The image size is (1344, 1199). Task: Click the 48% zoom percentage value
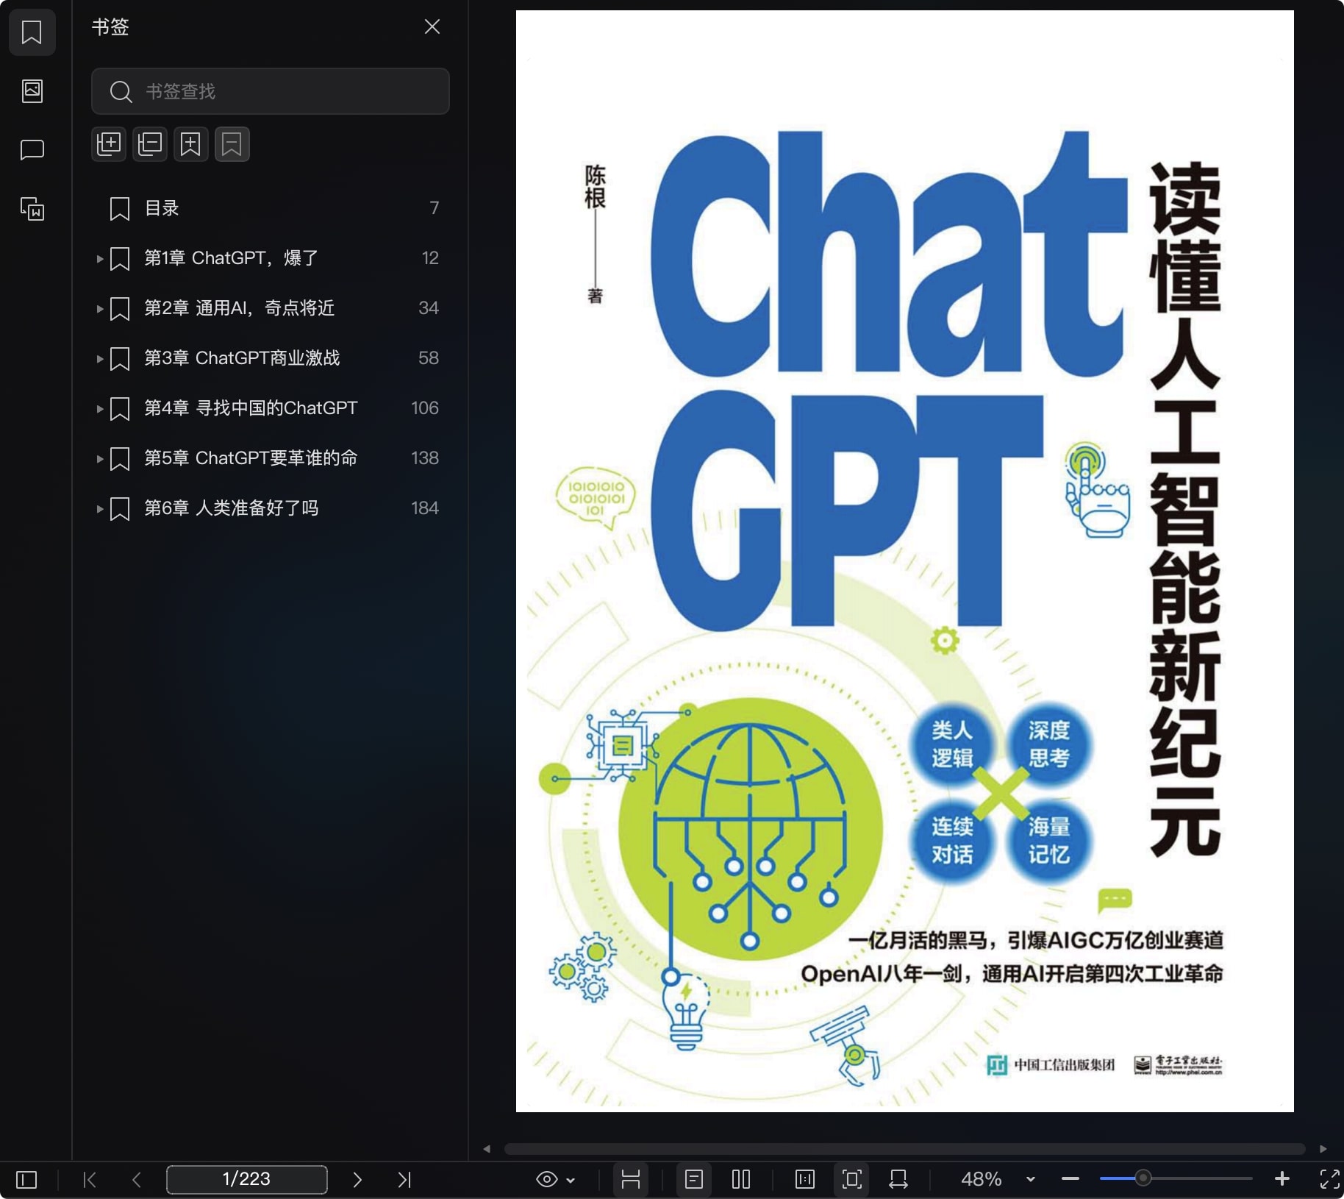982,1179
